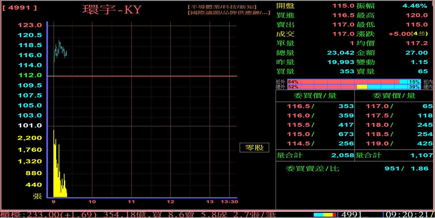Click the 買量 value 353
This screenshot has width=435, height=218.
(347, 71)
